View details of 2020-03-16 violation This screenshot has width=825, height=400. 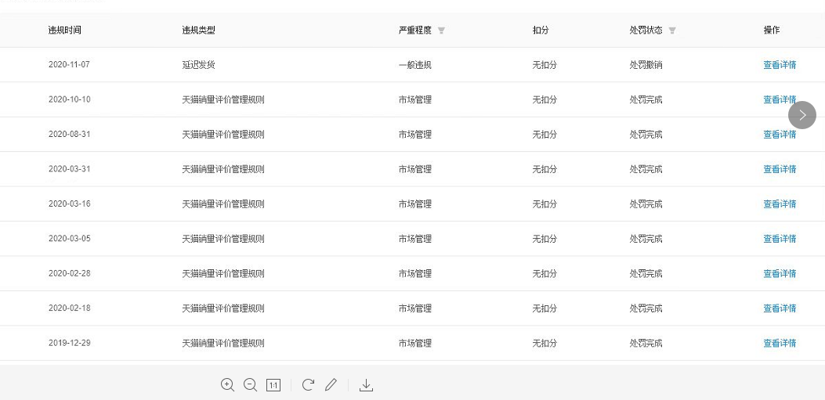(780, 204)
